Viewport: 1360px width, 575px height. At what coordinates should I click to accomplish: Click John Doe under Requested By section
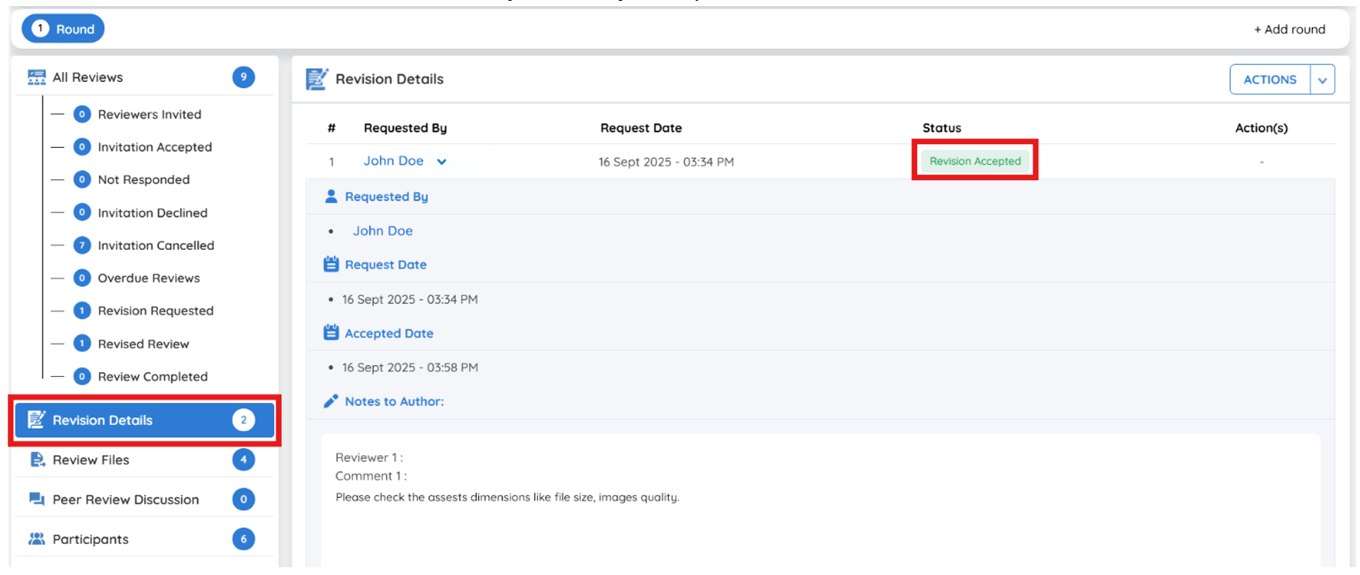(x=382, y=231)
